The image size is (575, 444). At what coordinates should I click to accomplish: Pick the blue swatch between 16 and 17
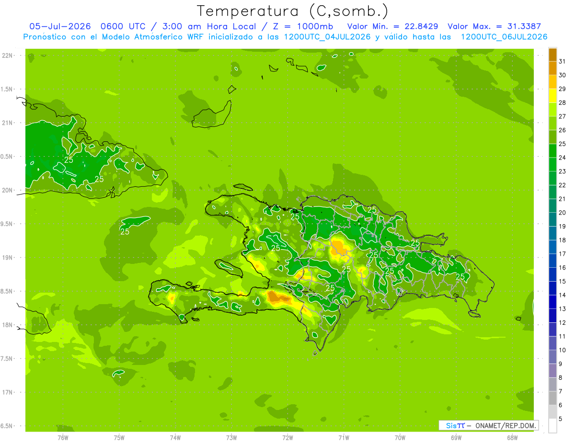(552, 261)
